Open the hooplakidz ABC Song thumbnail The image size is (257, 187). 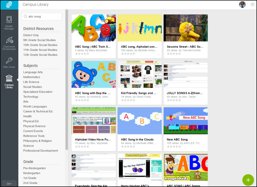click(x=185, y=167)
